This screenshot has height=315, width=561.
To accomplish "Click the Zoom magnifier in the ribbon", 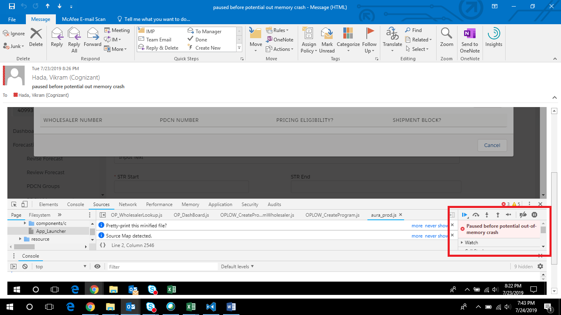I will pos(446,37).
